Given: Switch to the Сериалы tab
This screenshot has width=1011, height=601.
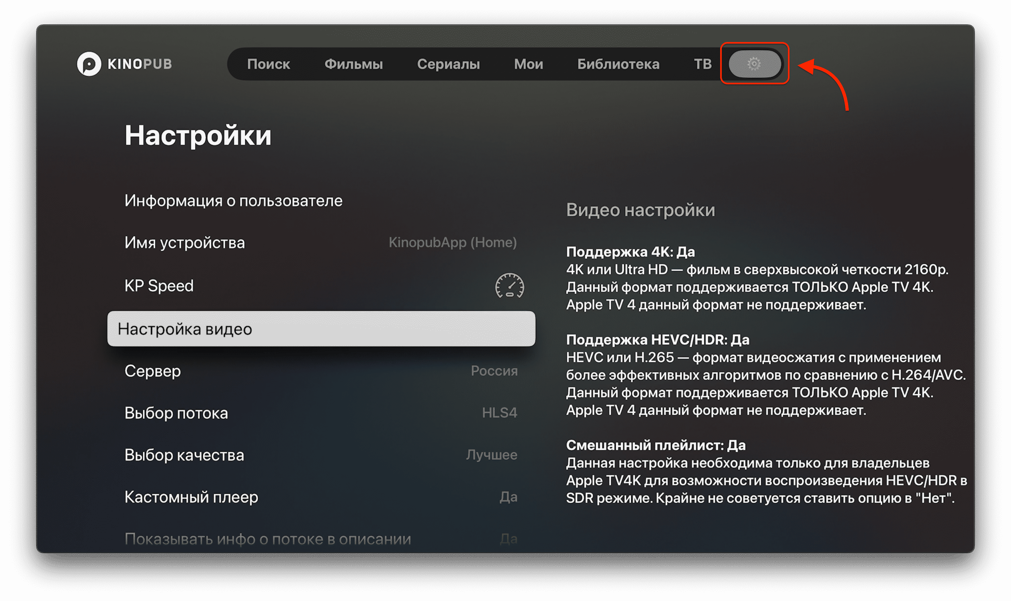Looking at the screenshot, I should (449, 64).
